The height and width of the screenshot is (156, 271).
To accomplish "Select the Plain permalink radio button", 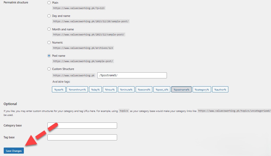I will tap(49, 3).
